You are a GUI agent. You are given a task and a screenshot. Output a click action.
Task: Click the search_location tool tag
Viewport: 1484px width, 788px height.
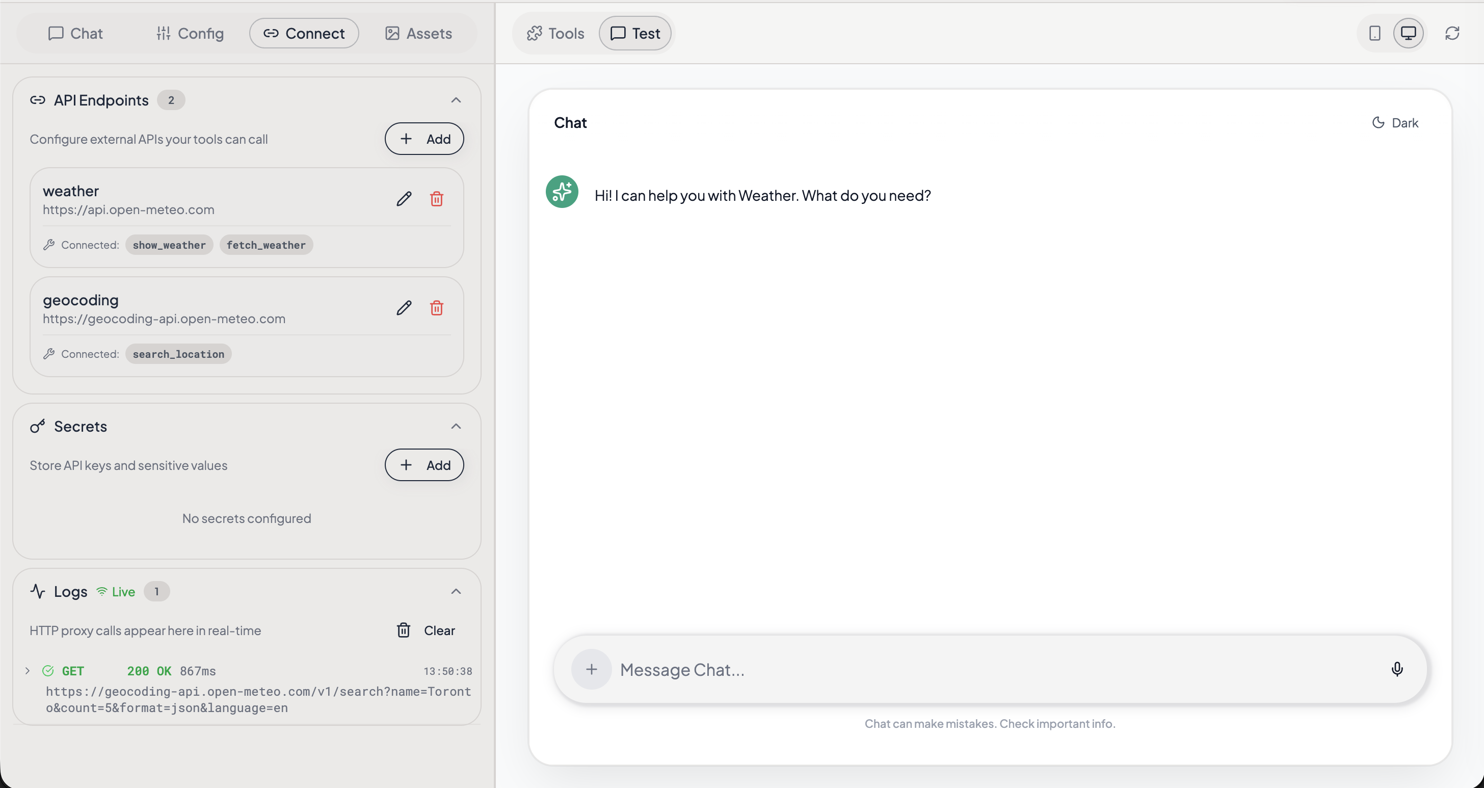pos(178,354)
